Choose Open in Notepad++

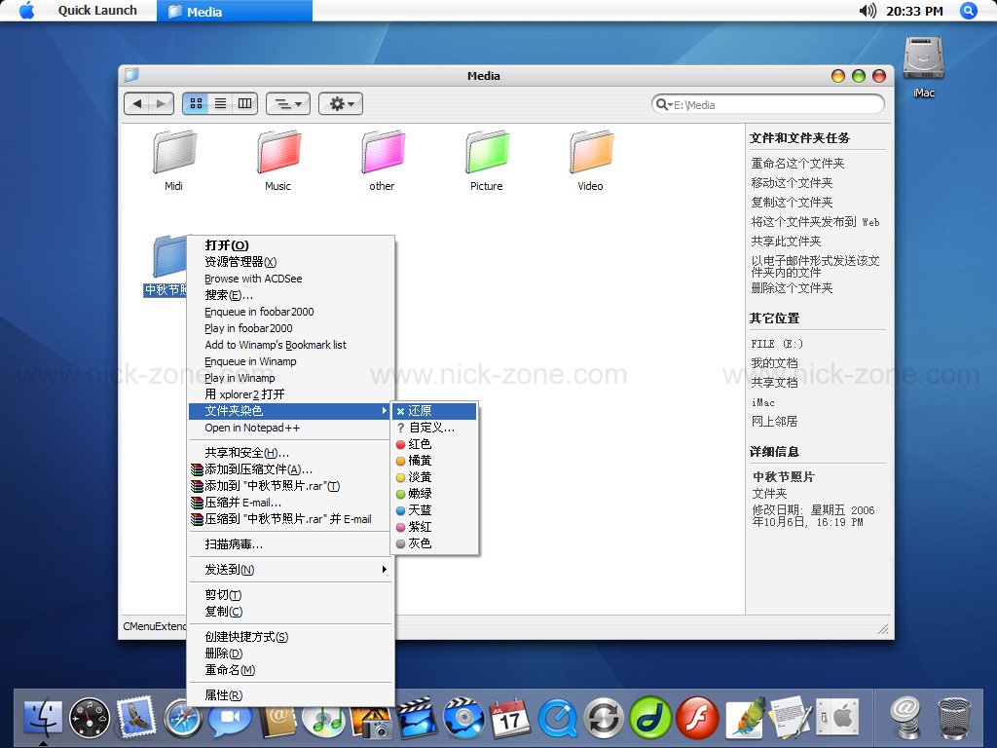(290, 428)
